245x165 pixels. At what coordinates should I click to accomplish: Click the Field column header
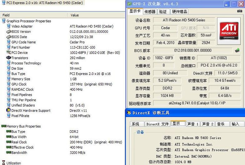tap(34, 15)
